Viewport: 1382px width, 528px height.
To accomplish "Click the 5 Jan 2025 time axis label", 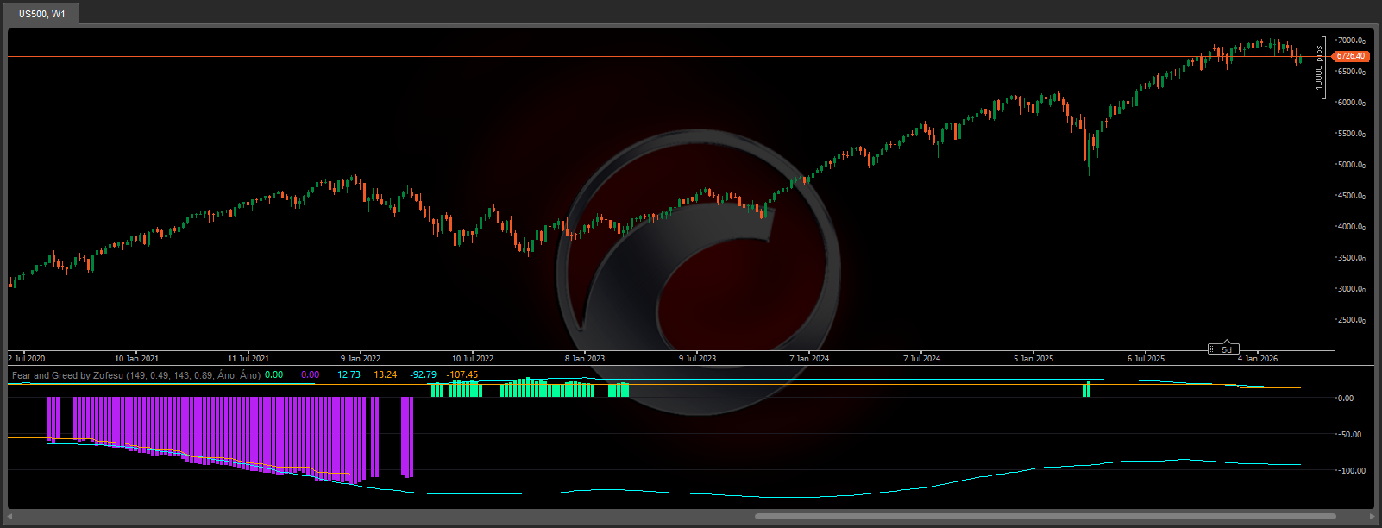I will click(x=1033, y=358).
